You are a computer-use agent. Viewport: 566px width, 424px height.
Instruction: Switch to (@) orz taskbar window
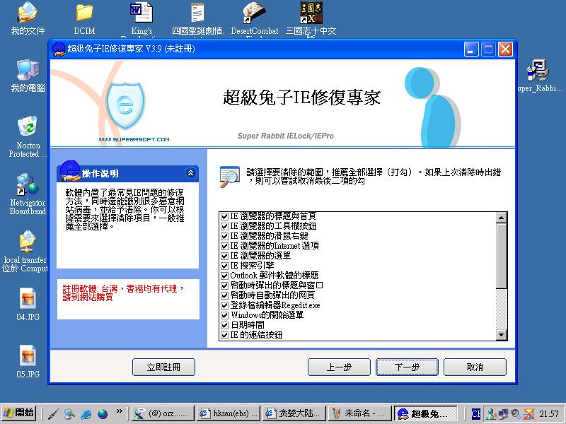[x=163, y=413]
